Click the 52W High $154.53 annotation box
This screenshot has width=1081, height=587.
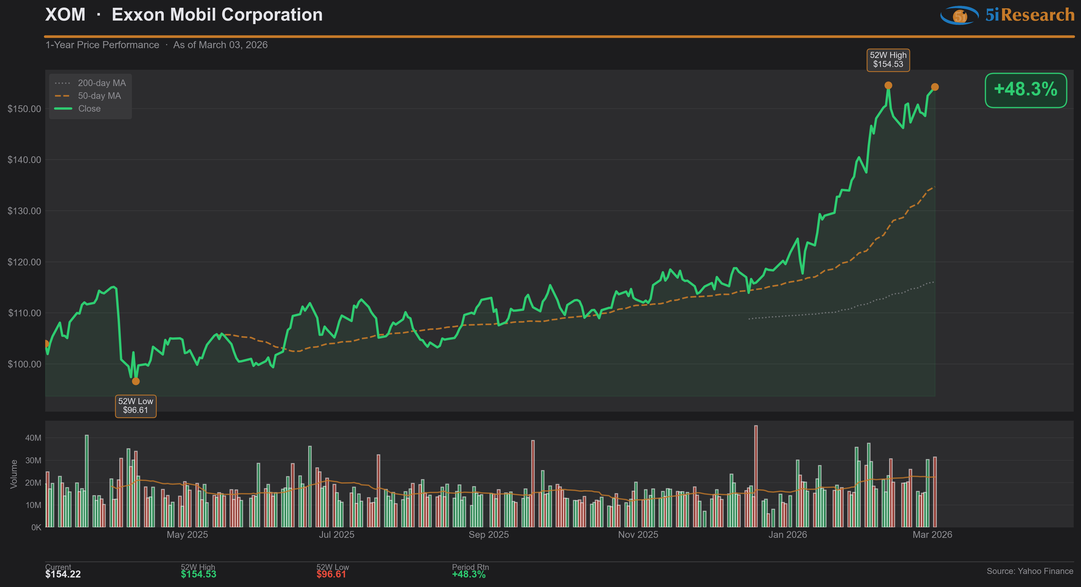[888, 60]
